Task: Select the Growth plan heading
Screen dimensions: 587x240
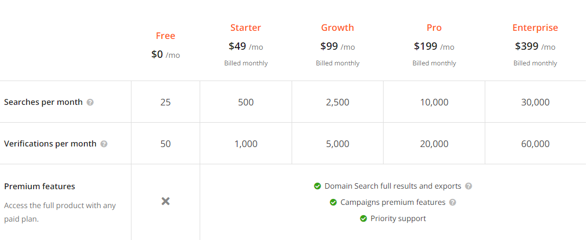Action: (x=337, y=28)
